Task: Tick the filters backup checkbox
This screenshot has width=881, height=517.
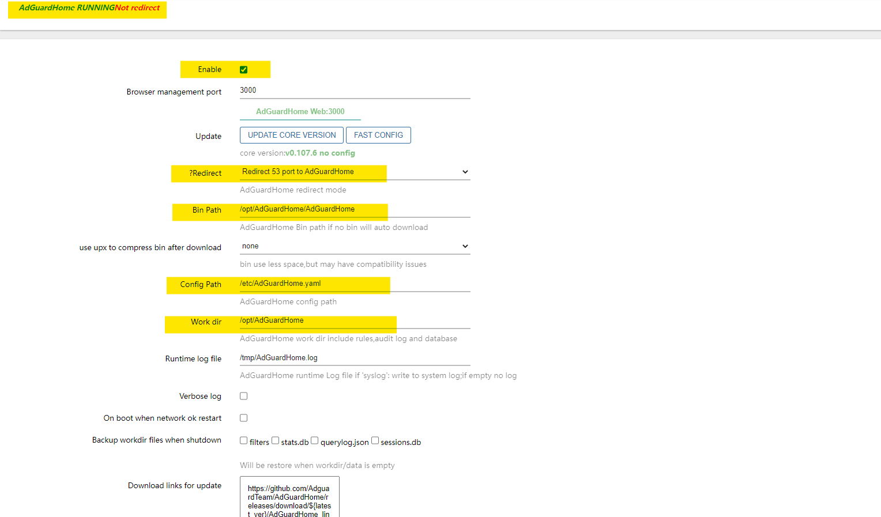Action: [244, 440]
